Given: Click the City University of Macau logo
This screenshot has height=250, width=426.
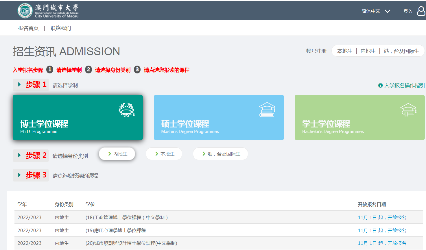Looking at the screenshot, I should (x=48, y=11).
